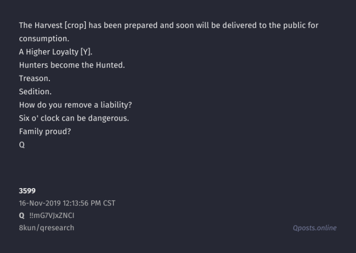The height and width of the screenshot is (253, 356).
Task: Open the Qposts.online watermark link
Action: (314, 228)
